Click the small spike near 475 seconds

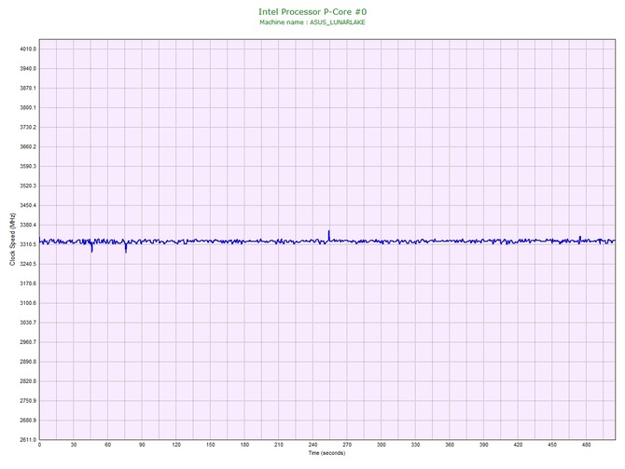(580, 238)
